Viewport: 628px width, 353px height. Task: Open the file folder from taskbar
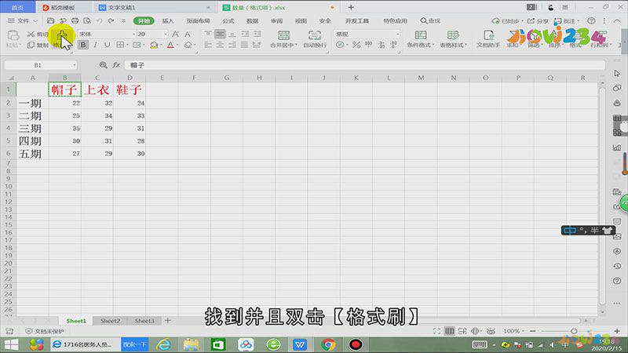click(x=191, y=344)
